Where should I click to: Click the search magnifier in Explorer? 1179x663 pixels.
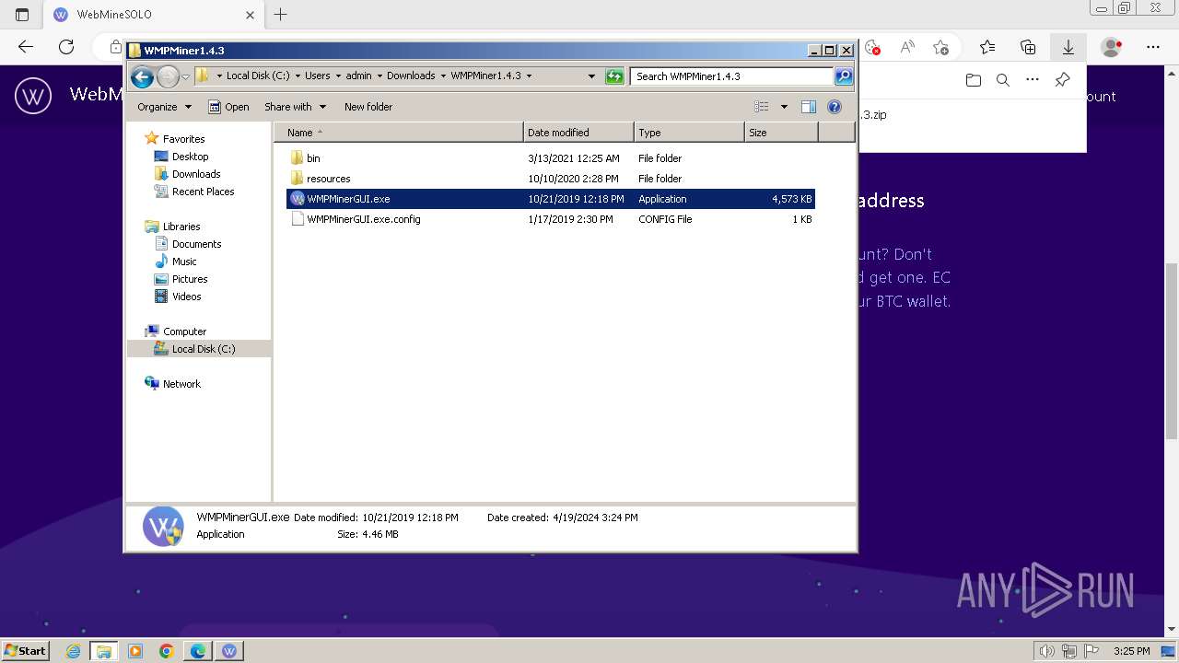click(x=844, y=76)
